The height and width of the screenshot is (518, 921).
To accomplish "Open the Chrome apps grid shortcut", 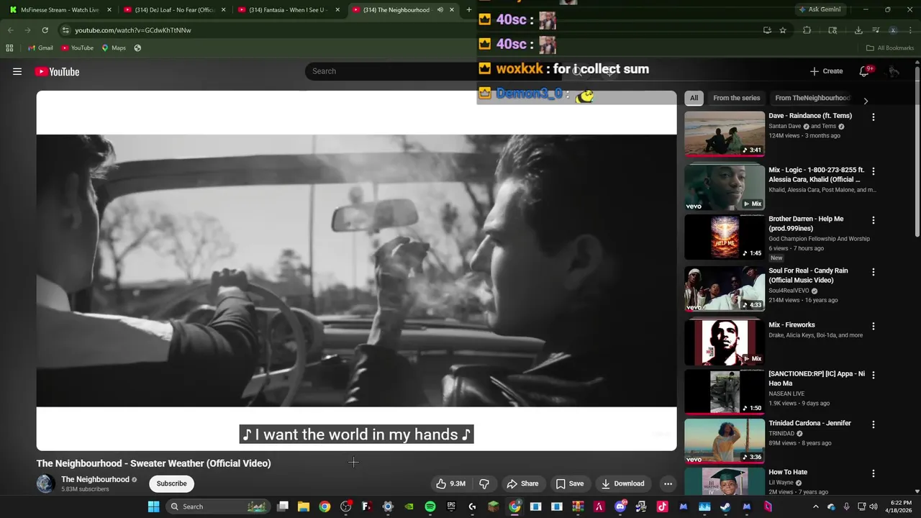I will pyautogui.click(x=9, y=48).
